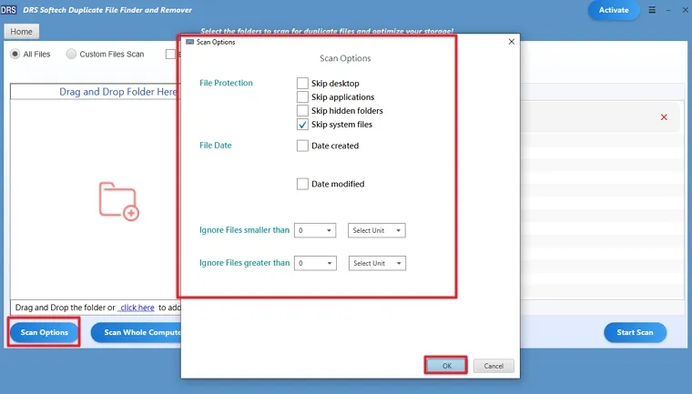Screen dimensions: 692x394
Task: Click the 'Drag and Drop Folder Here' header
Action: [117, 92]
